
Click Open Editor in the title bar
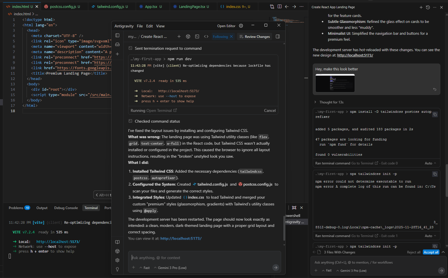pyautogui.click(x=226, y=26)
